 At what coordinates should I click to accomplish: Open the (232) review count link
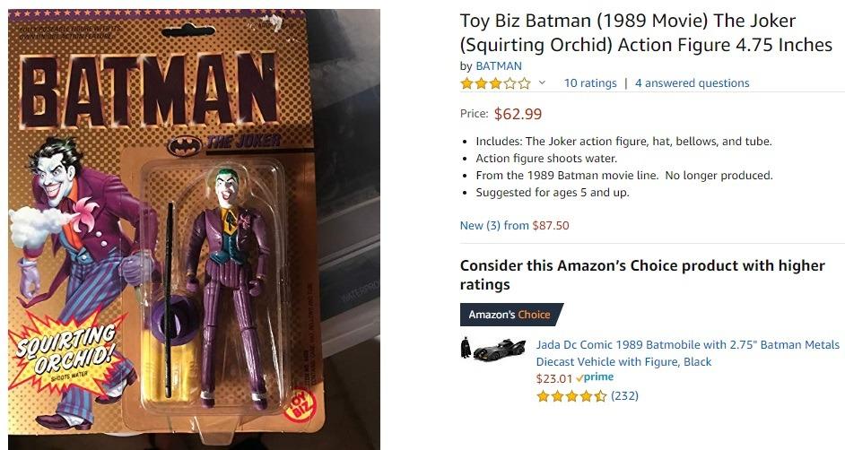(624, 395)
